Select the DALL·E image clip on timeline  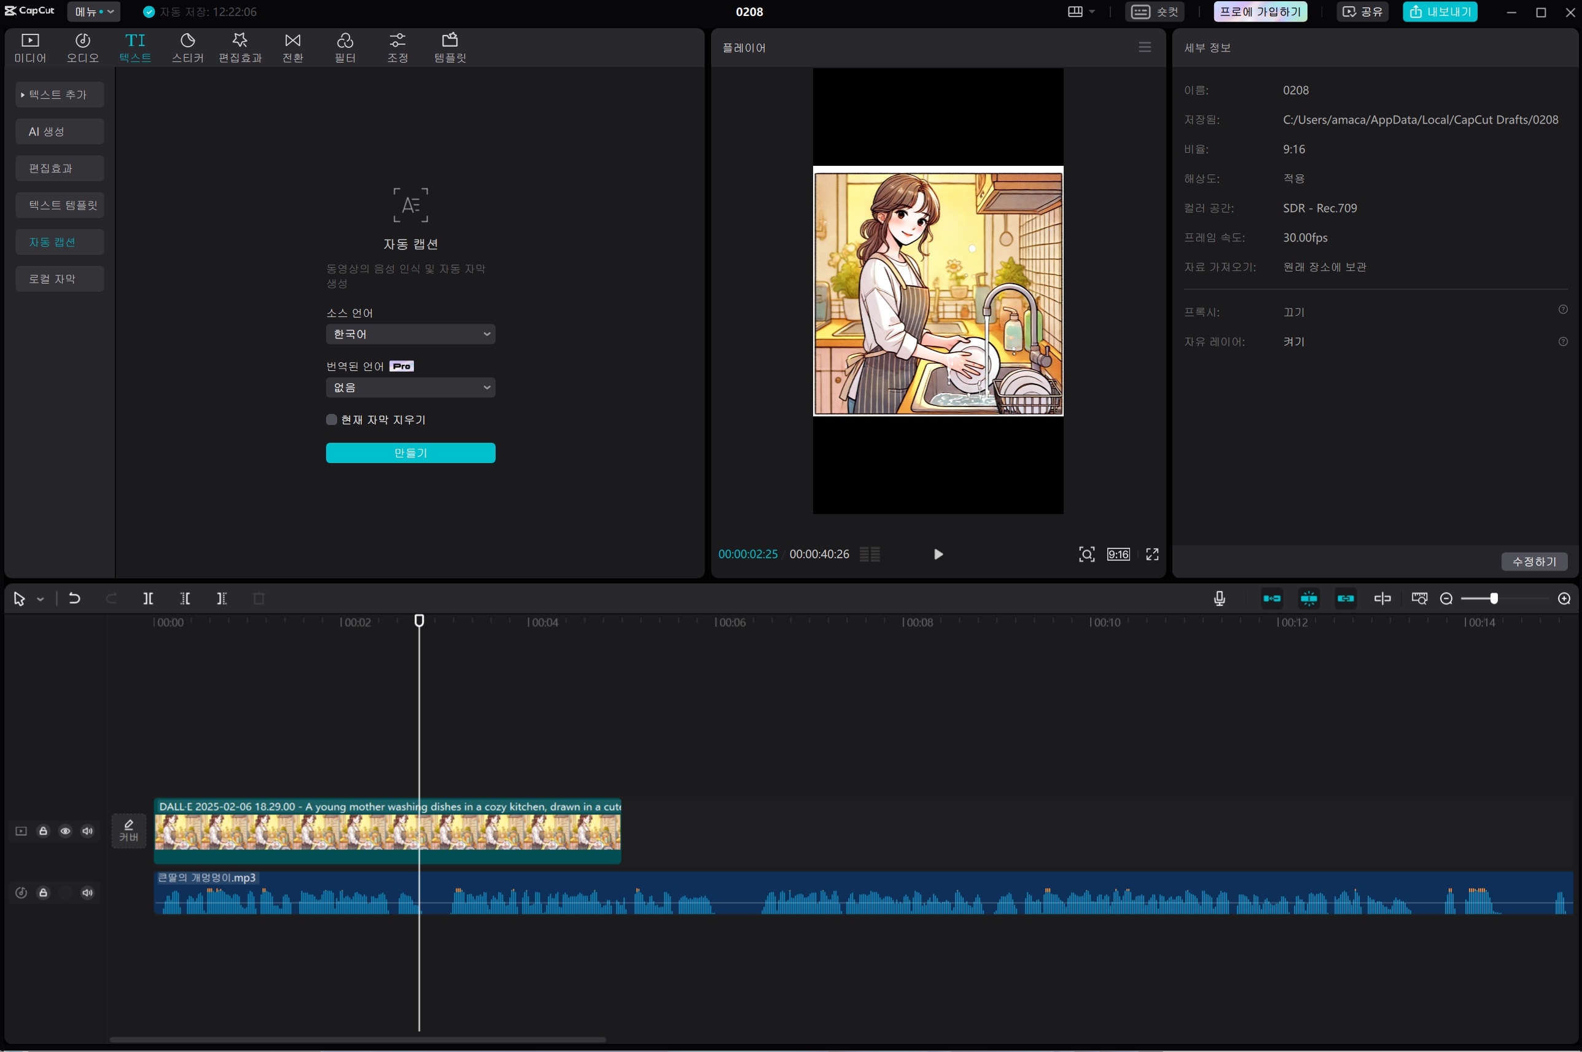[388, 830]
